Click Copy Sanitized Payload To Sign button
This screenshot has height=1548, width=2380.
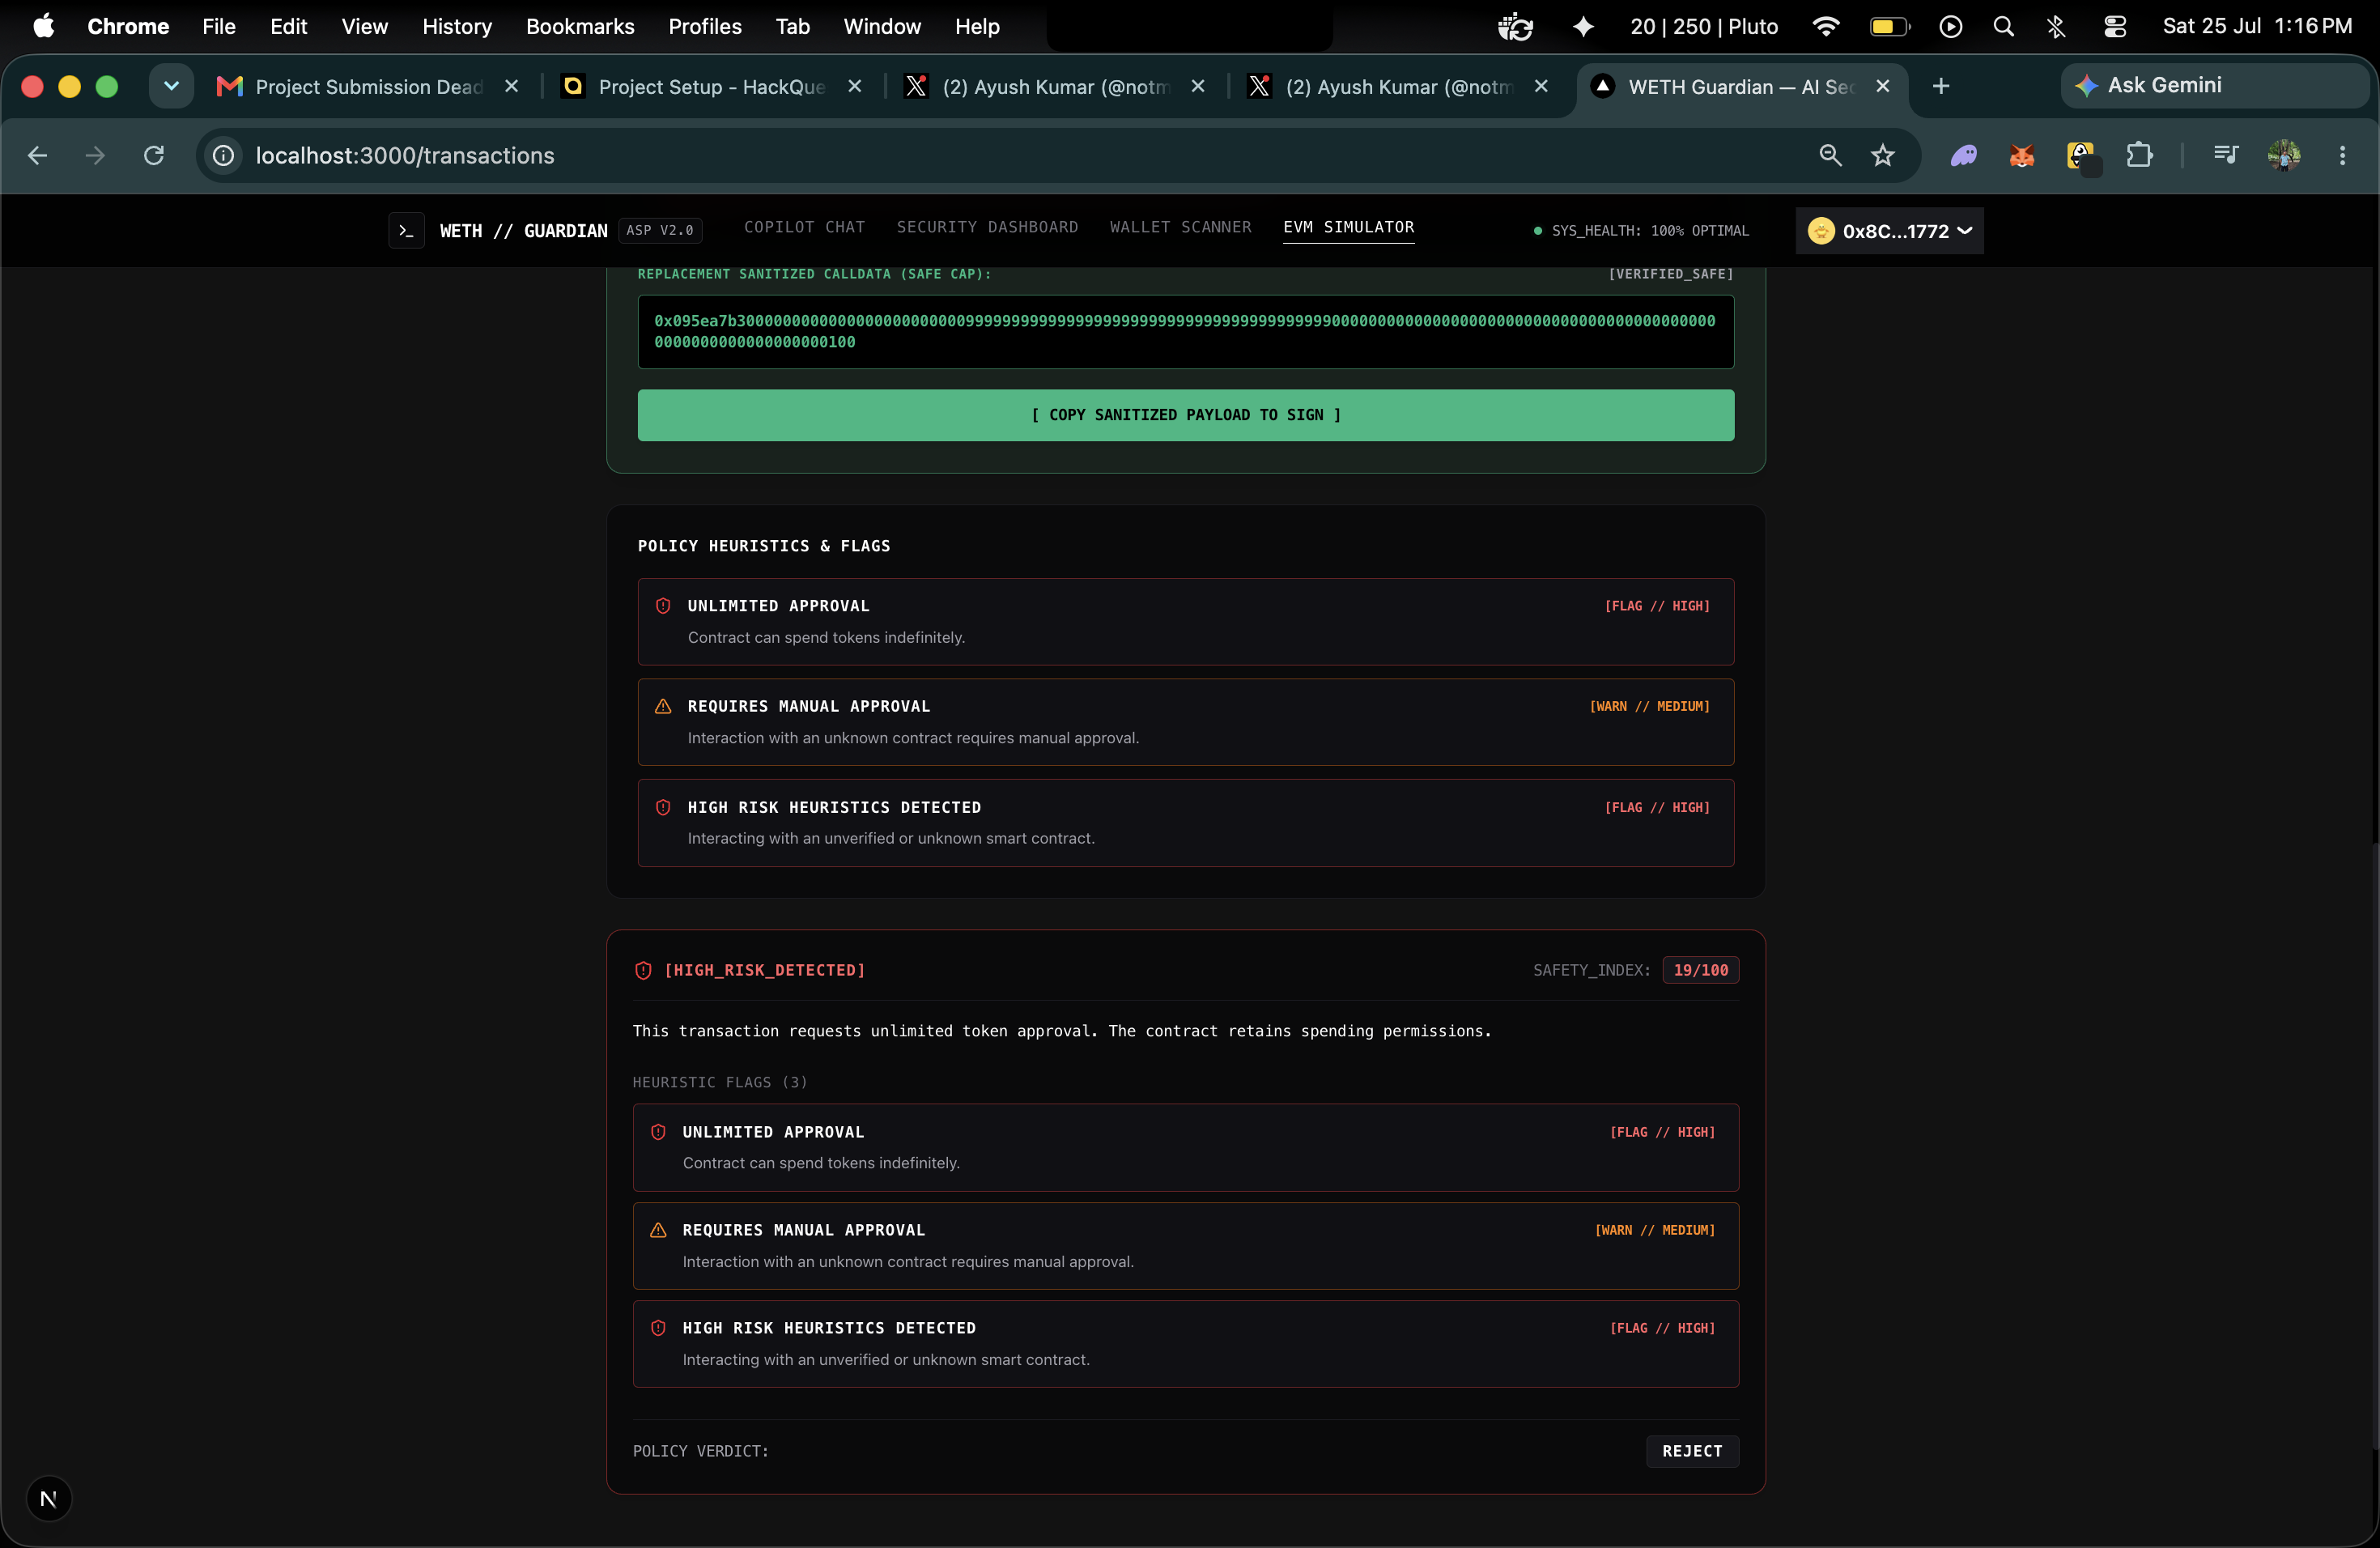[1185, 415]
